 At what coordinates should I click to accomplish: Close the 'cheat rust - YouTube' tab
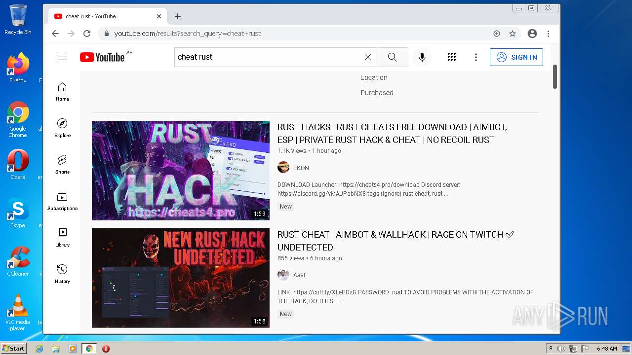click(159, 16)
